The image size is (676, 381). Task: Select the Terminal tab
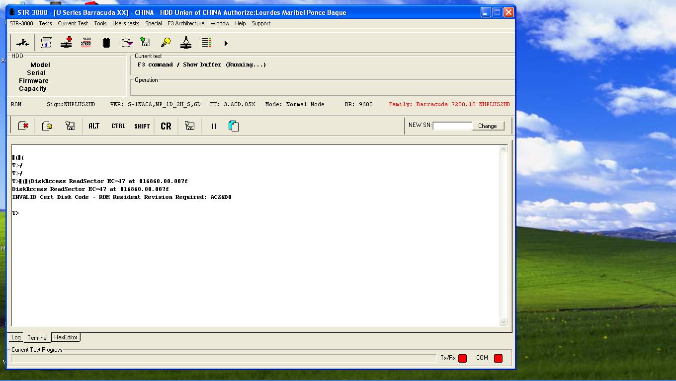coord(37,337)
